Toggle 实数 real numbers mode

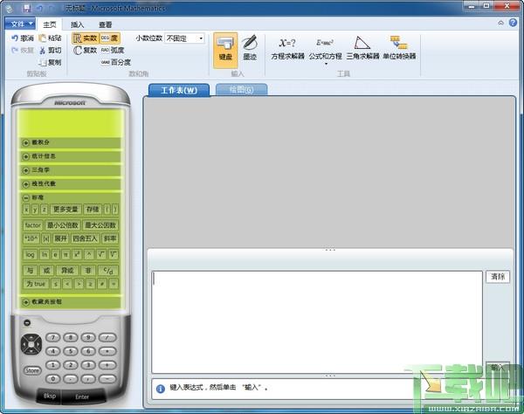click(84, 38)
